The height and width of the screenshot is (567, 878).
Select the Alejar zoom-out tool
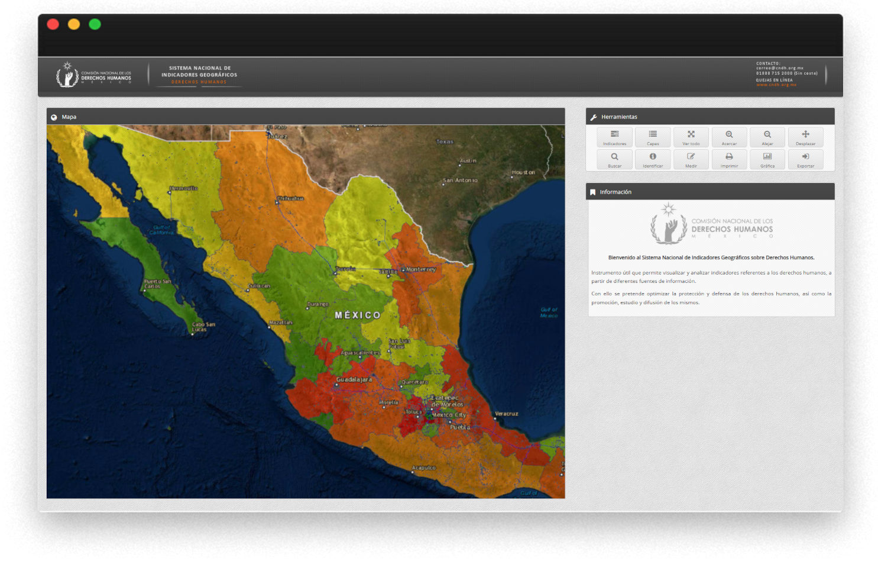767,137
